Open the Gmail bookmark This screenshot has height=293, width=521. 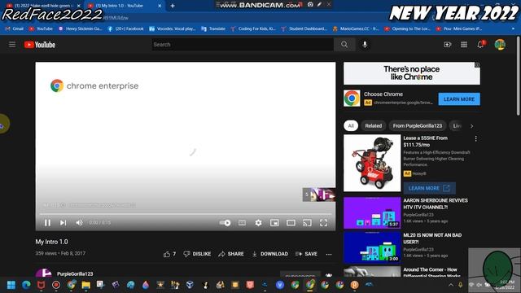pos(15,29)
